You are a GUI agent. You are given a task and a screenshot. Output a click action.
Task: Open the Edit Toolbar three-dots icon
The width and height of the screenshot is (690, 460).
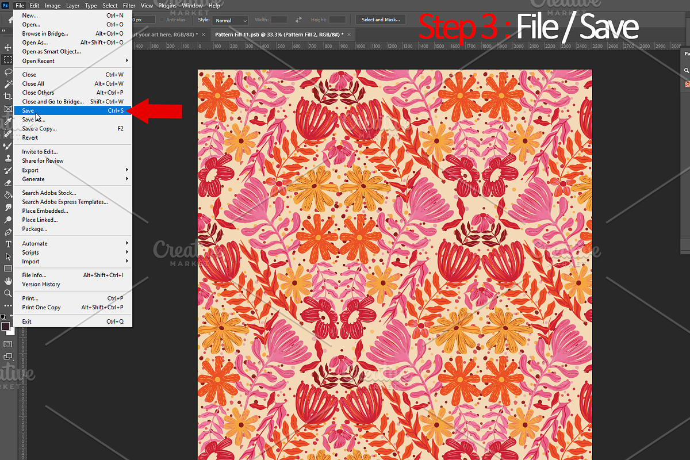point(8,305)
